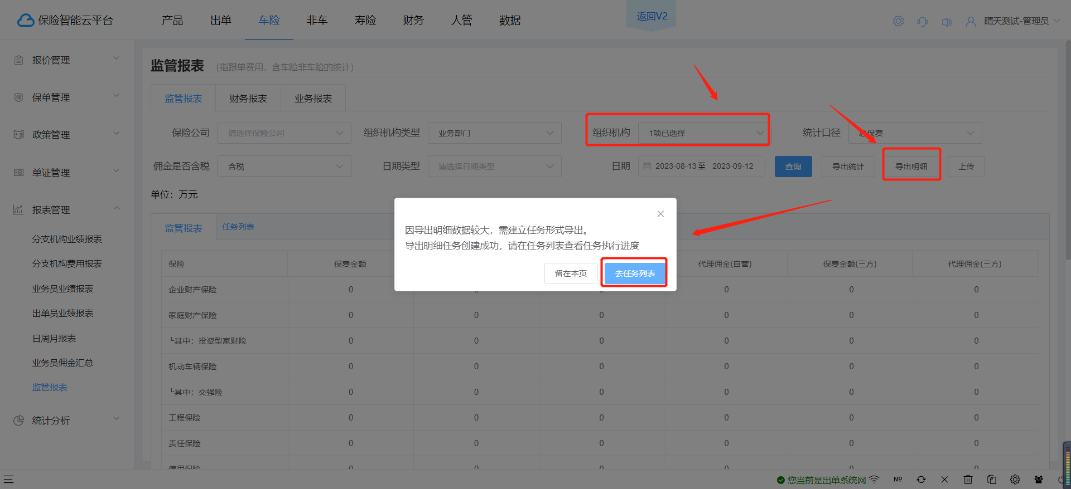Click the 查询 button
Image resolution: width=1071 pixels, height=489 pixels.
[793, 167]
